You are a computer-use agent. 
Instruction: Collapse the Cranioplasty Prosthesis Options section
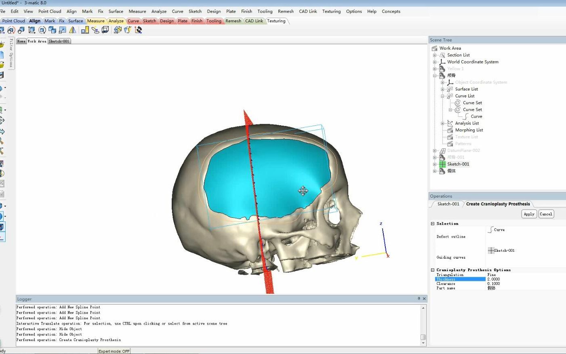[x=433, y=270]
